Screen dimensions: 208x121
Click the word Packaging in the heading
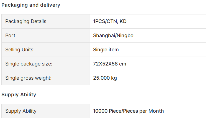pyautogui.click(x=14, y=5)
